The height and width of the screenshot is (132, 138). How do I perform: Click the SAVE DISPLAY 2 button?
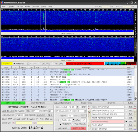pyautogui.click(x=67, y=60)
